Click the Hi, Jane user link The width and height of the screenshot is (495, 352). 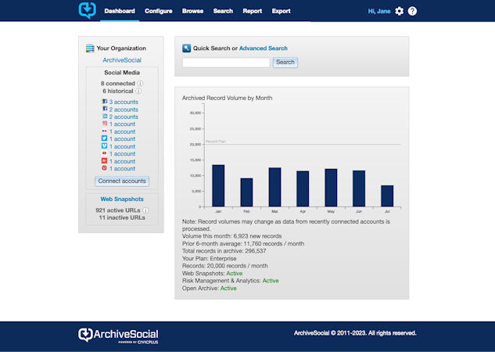tap(379, 12)
